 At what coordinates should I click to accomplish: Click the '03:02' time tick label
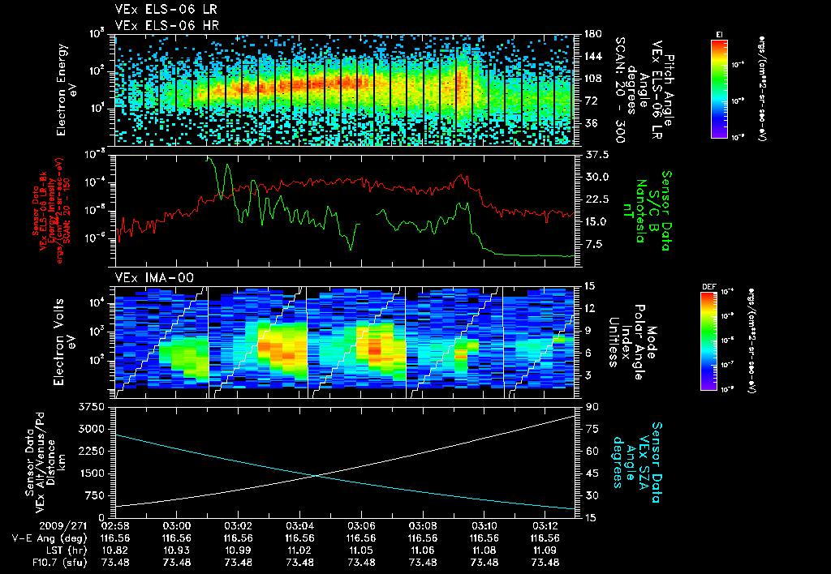tap(239, 526)
